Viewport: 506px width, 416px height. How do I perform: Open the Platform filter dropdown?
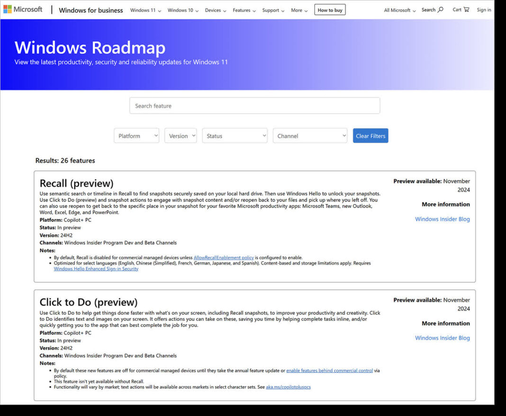point(136,136)
